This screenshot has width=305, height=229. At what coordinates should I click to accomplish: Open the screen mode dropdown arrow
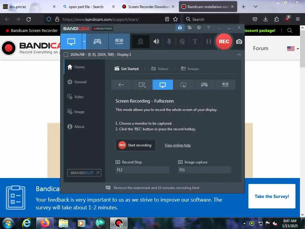point(84,41)
